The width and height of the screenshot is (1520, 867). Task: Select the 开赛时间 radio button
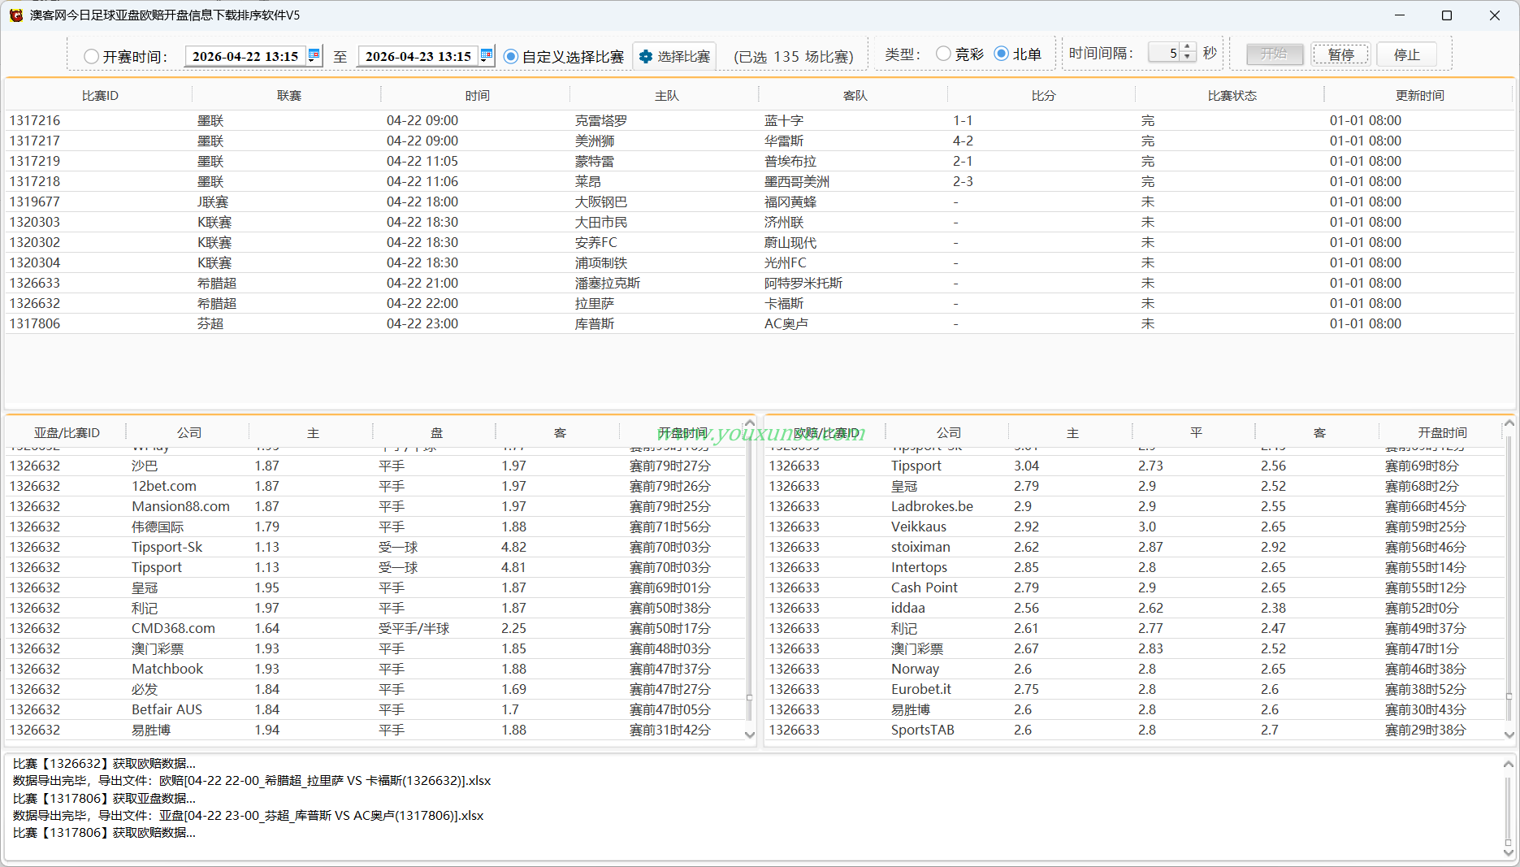pyautogui.click(x=91, y=56)
